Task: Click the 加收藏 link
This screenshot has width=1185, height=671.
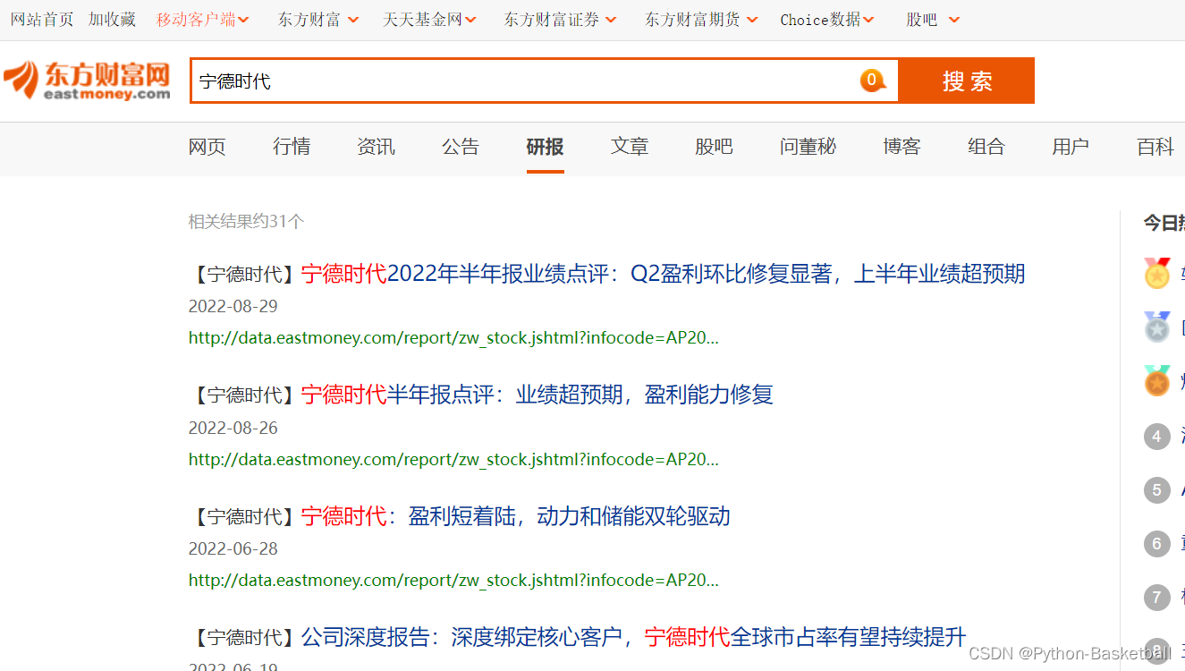Action: 112,20
